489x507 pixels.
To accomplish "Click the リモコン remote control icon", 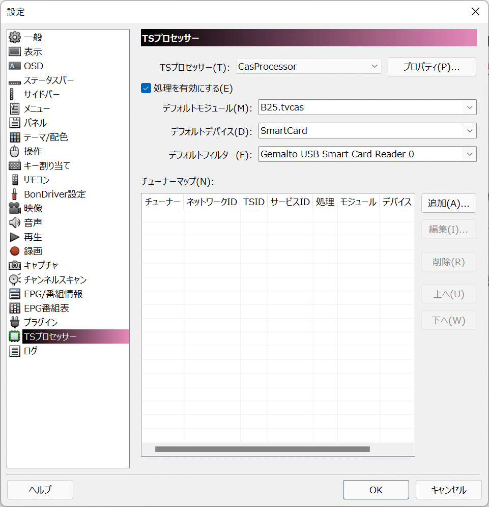I will tap(15, 180).
